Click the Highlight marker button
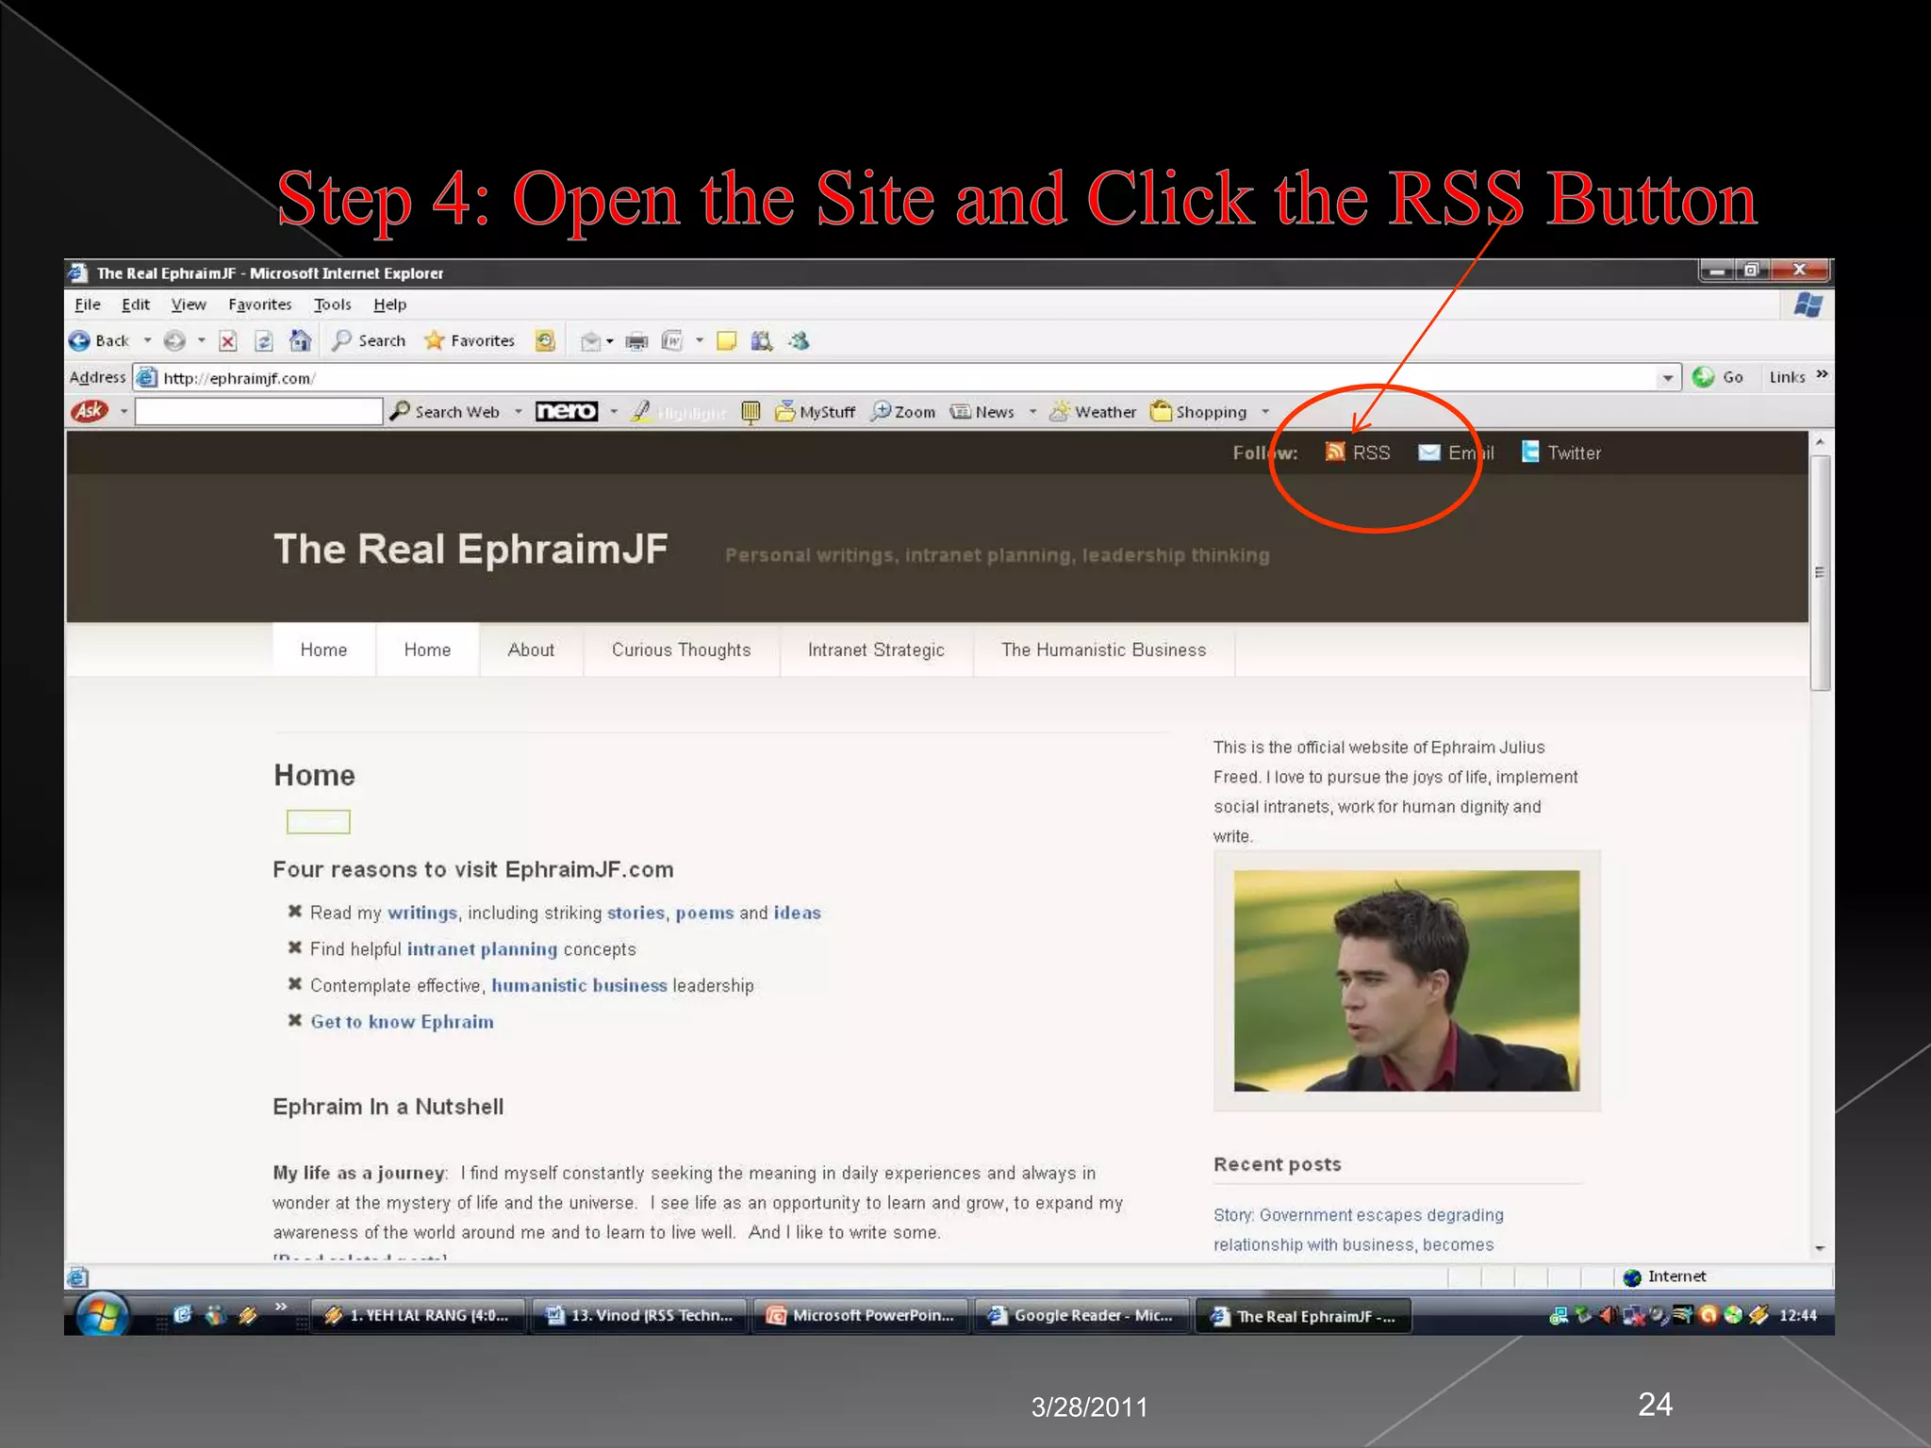Viewport: 1931px width, 1448px height. [679, 412]
